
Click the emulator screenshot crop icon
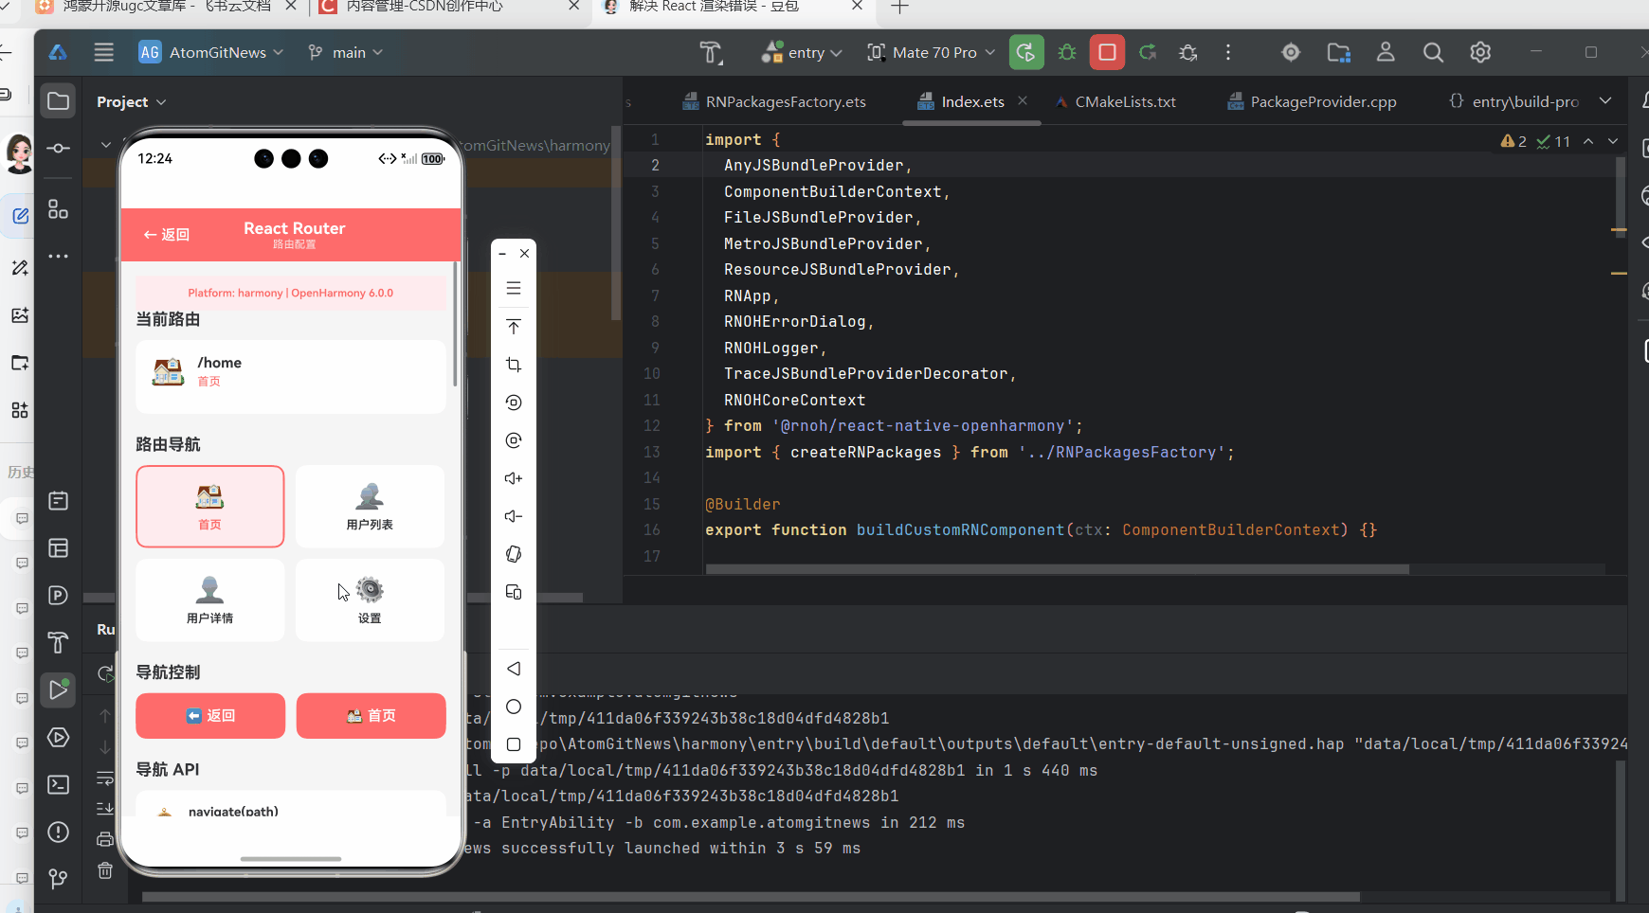[514, 365]
